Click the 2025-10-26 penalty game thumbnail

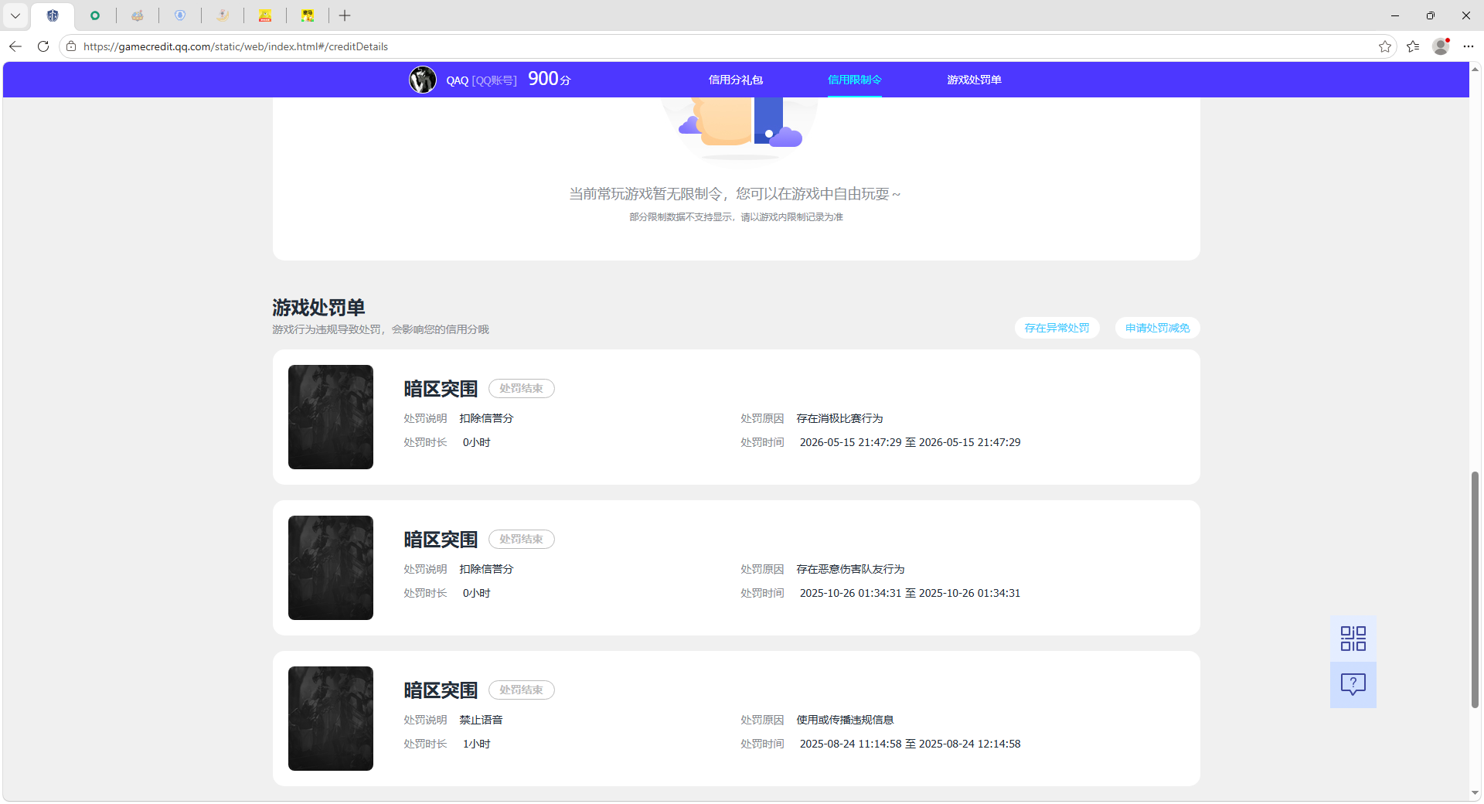pos(331,567)
